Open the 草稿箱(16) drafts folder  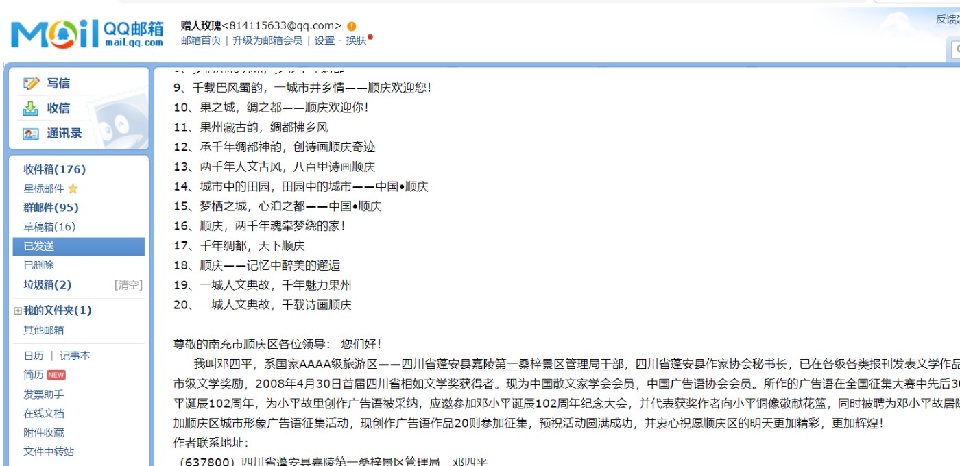[49, 227]
